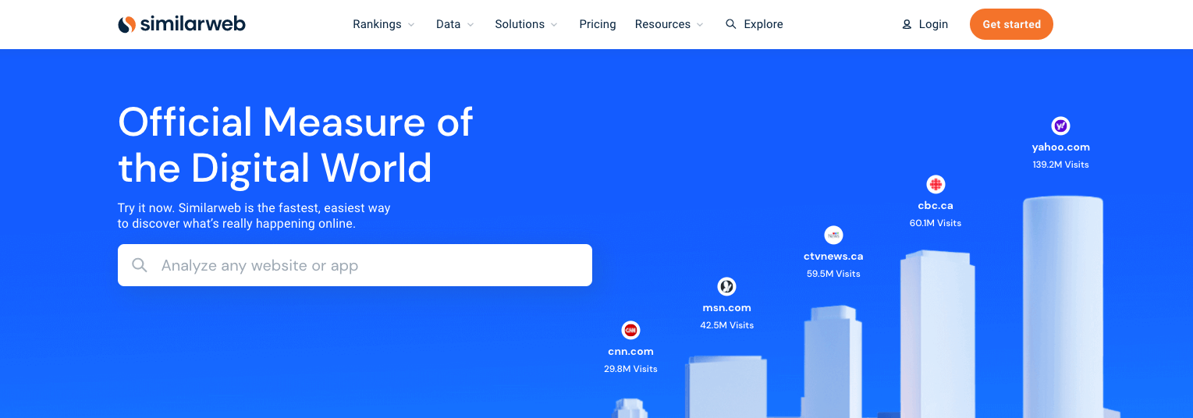Click the yahoo.com label
Viewport: 1193px width, 418px height.
tap(1060, 147)
